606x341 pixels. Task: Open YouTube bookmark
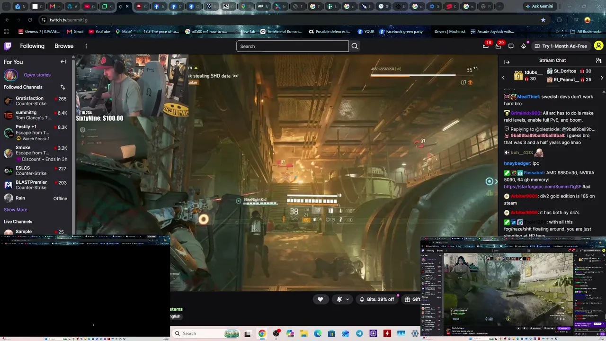99,32
